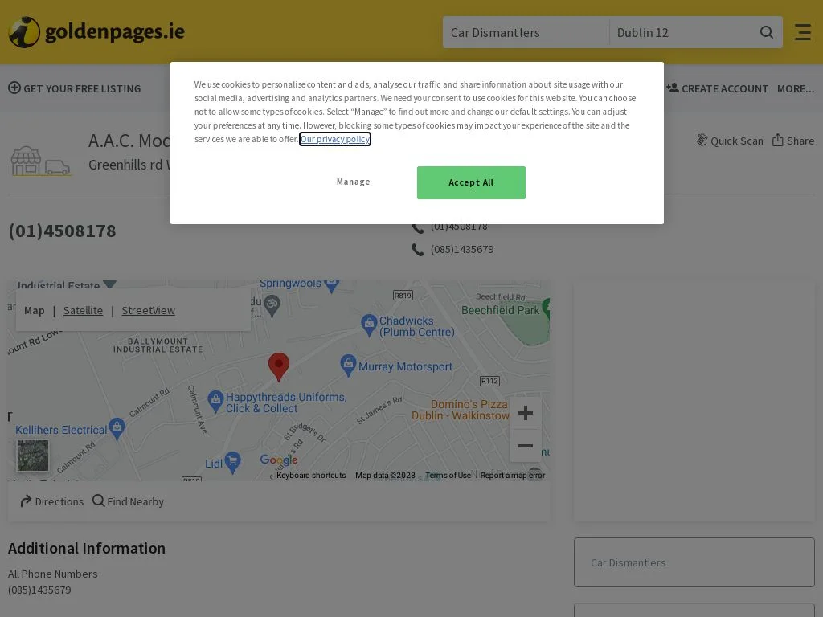823x617 pixels.
Task: Click the Chadwicks (Plumb Centre) map marker
Action: [369, 325]
